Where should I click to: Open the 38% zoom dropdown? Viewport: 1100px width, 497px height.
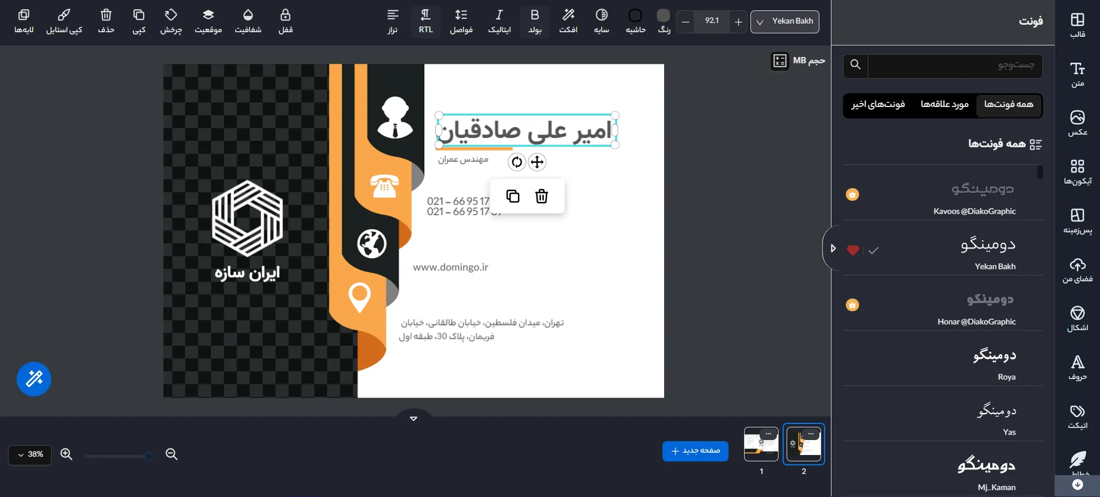(x=30, y=454)
